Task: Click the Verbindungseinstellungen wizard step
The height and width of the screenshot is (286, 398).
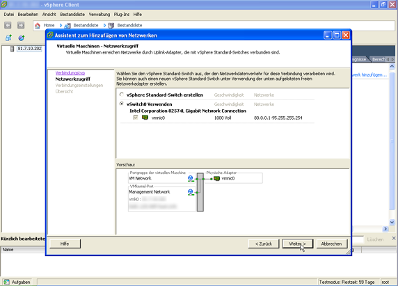Action: [79, 86]
